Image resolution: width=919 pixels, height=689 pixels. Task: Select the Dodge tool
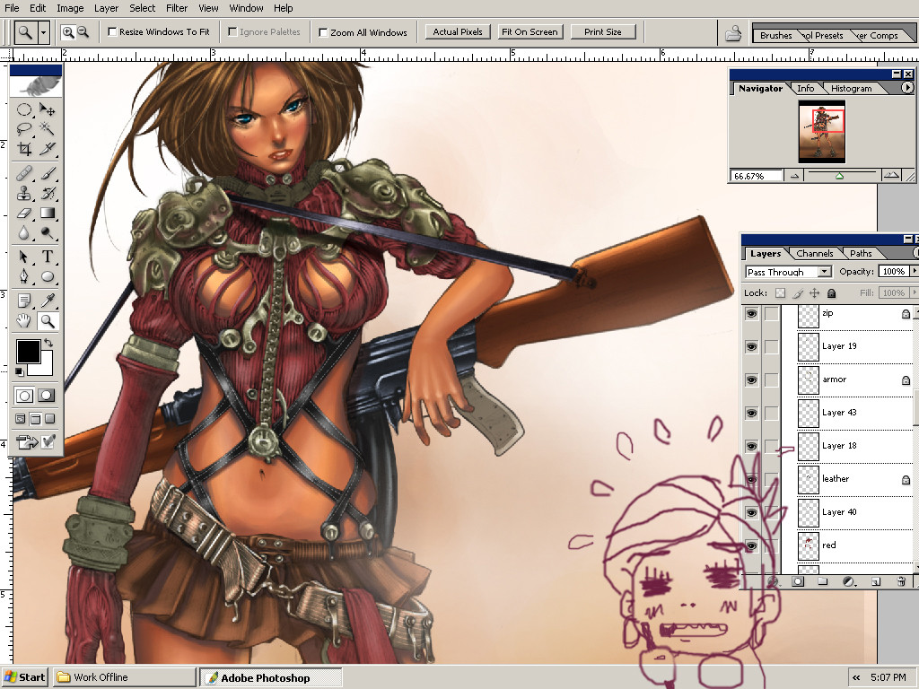coord(47,233)
